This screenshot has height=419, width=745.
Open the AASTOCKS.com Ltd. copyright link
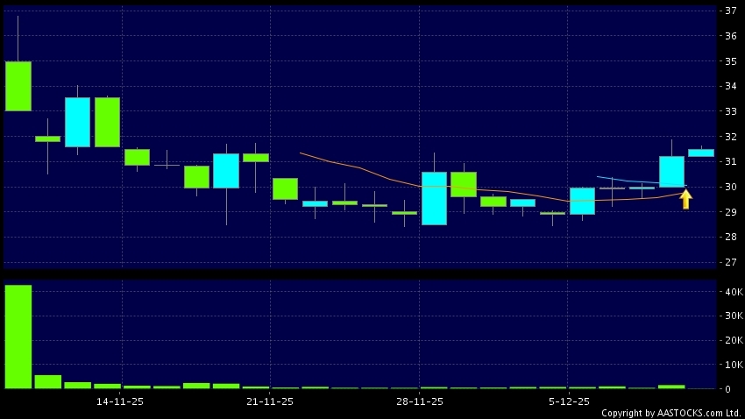pos(670,413)
